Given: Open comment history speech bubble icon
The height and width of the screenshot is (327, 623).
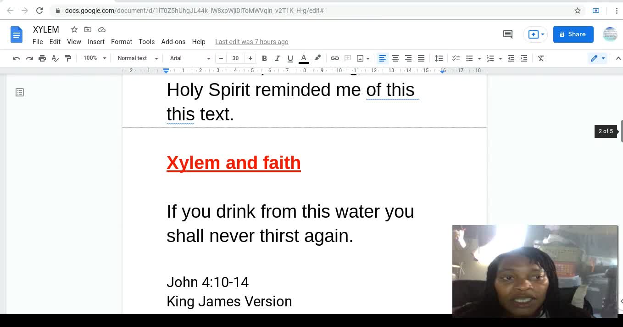Looking at the screenshot, I should (x=508, y=34).
